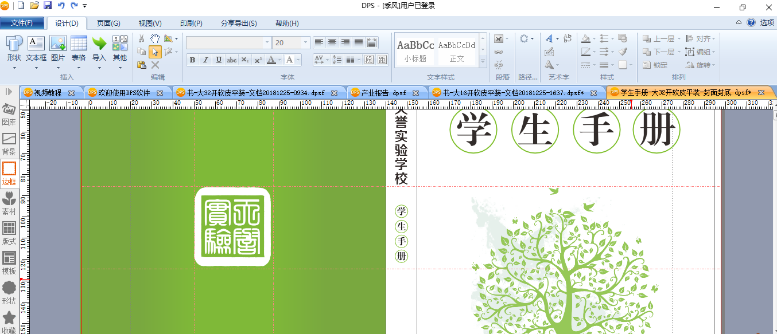Click the paste clipboard icon
Viewport: 777px width, 334px height.
(141, 65)
